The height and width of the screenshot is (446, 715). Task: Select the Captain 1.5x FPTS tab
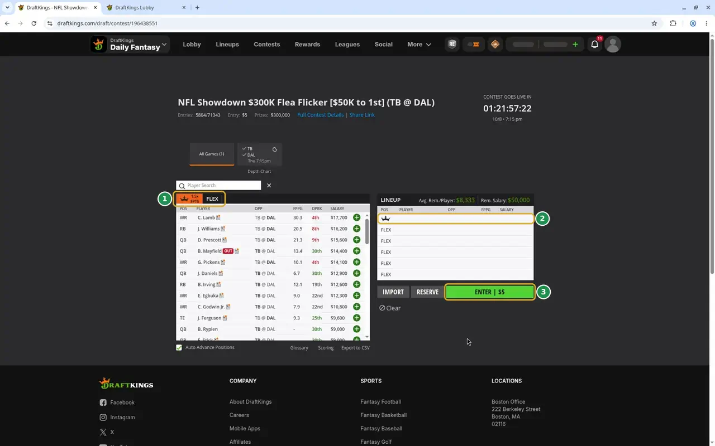point(189,199)
